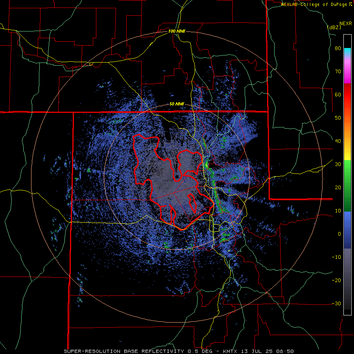Click the -30 value on the dBZ scale
Screen dimensions: 354x354
coord(336,304)
